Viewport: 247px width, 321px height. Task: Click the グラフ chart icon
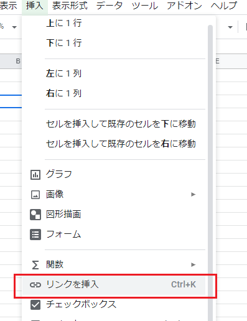[x=35, y=175]
